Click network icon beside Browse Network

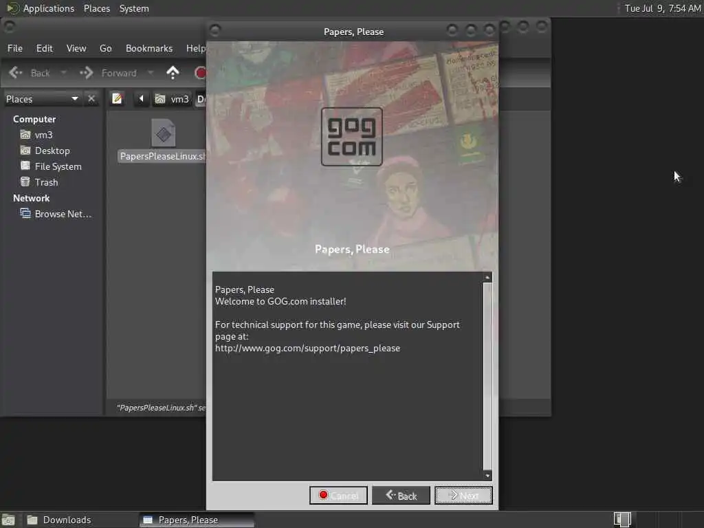(x=25, y=213)
